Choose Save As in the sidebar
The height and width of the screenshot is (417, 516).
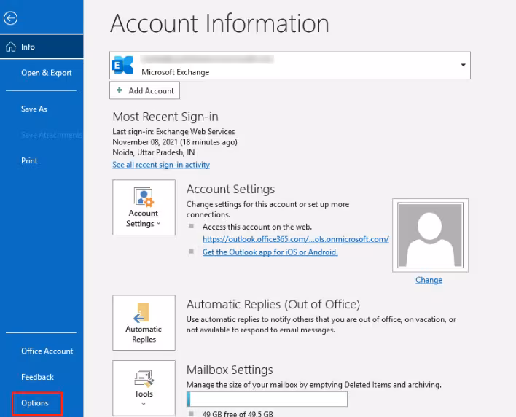[x=34, y=109]
